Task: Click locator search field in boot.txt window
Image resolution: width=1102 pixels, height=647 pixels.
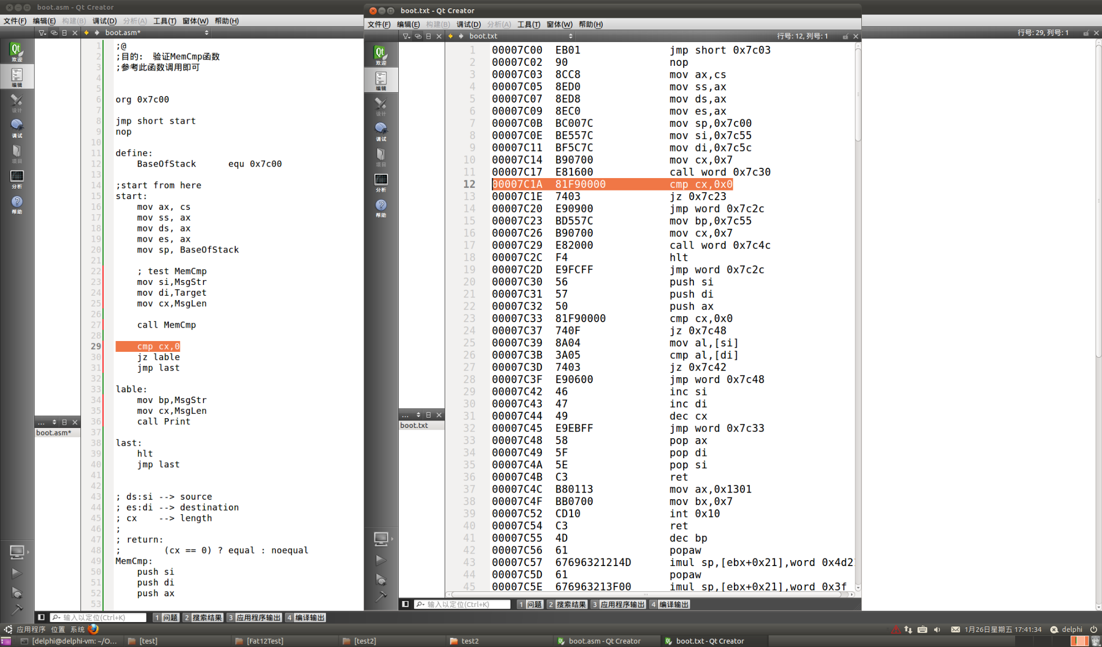Action: (463, 604)
